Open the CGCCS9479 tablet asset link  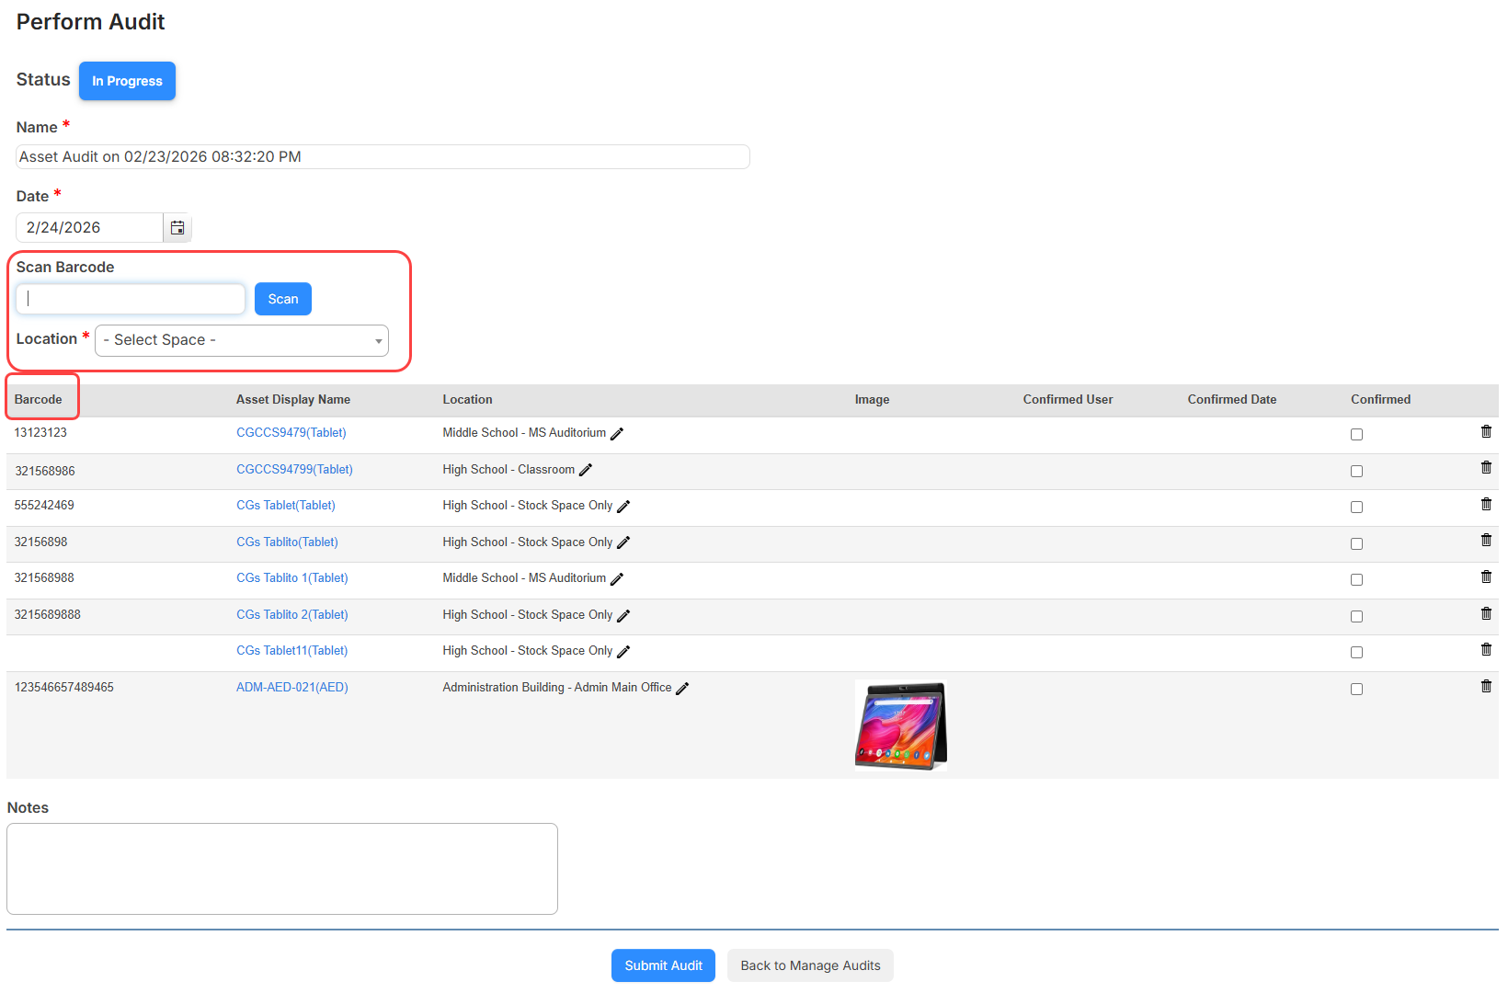click(x=291, y=432)
